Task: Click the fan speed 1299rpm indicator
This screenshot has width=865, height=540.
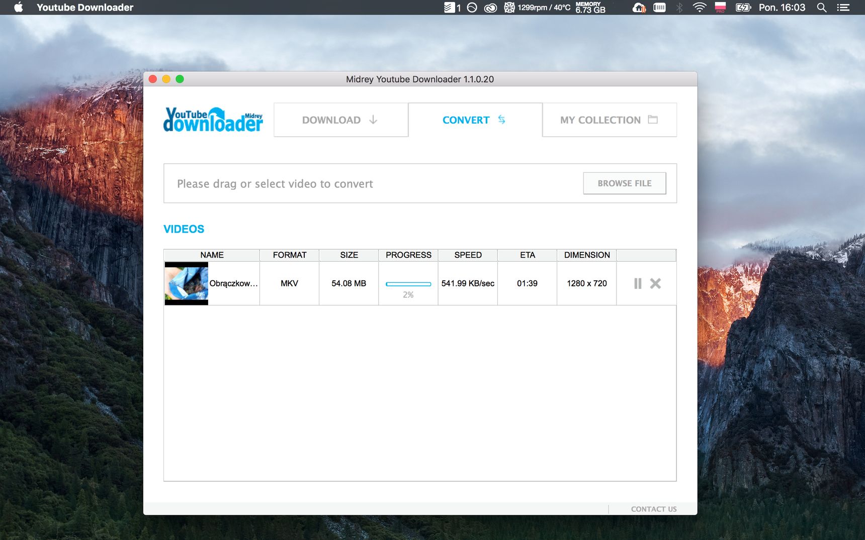Action: [x=537, y=8]
